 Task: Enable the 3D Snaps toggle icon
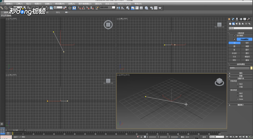(x=79, y=8)
